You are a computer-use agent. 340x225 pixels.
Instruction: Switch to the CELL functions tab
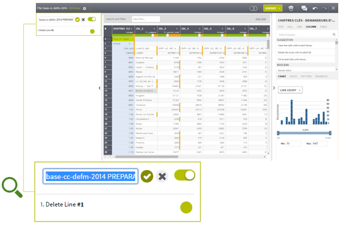(290, 27)
